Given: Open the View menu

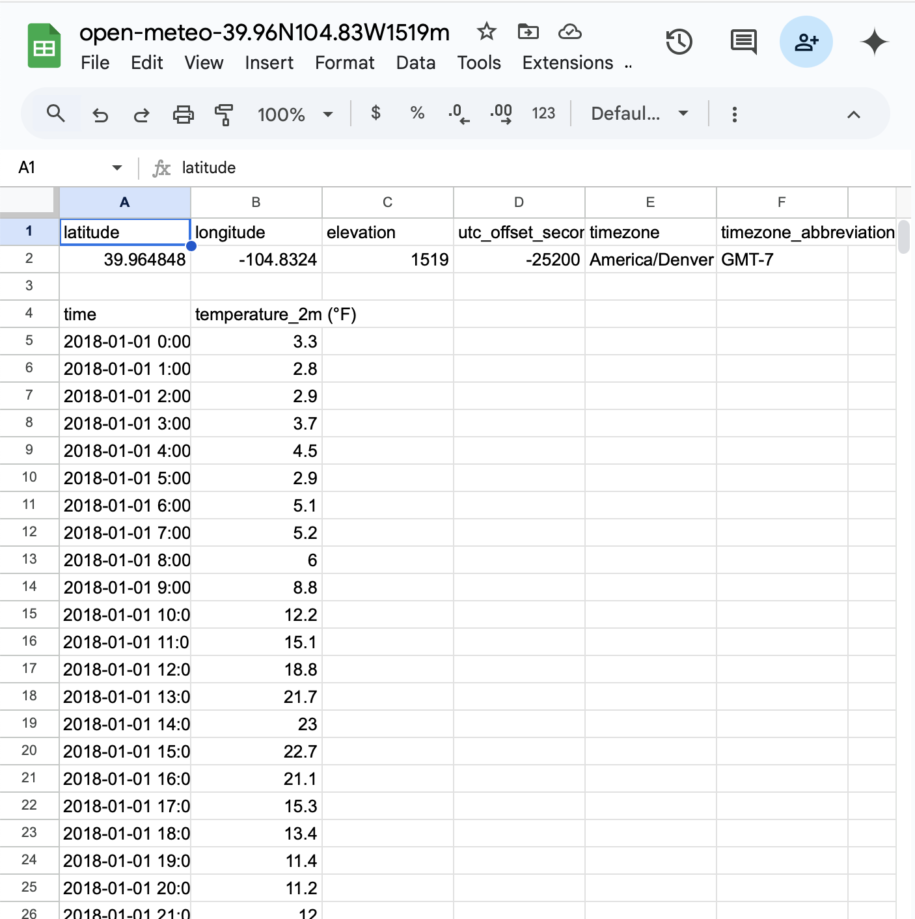Looking at the screenshot, I should (204, 62).
